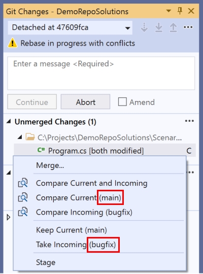
Task: Click the Fetch dashed-arrow icon
Action: click(144, 27)
